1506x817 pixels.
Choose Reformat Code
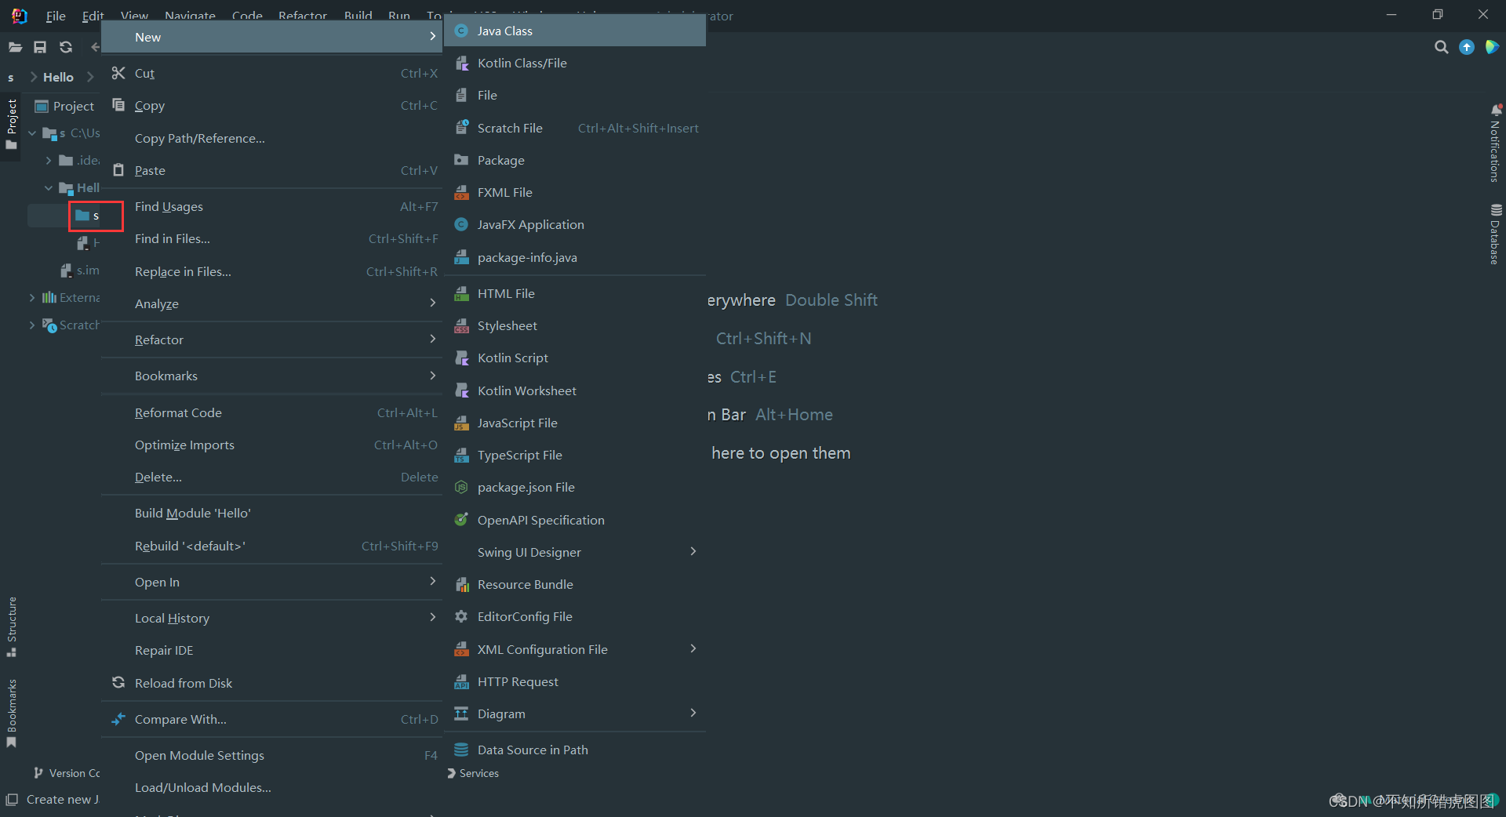[x=272, y=412]
